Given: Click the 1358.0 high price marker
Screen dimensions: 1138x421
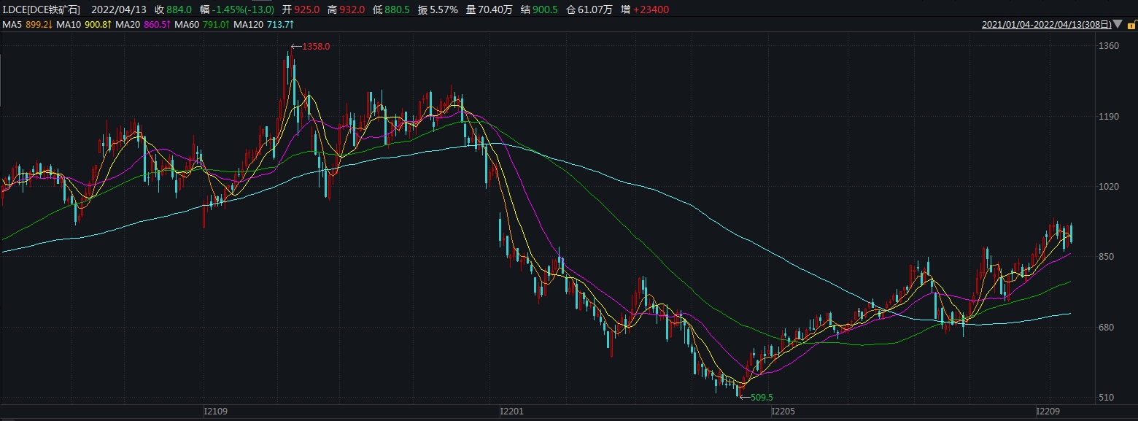Looking at the screenshot, I should 316,47.
